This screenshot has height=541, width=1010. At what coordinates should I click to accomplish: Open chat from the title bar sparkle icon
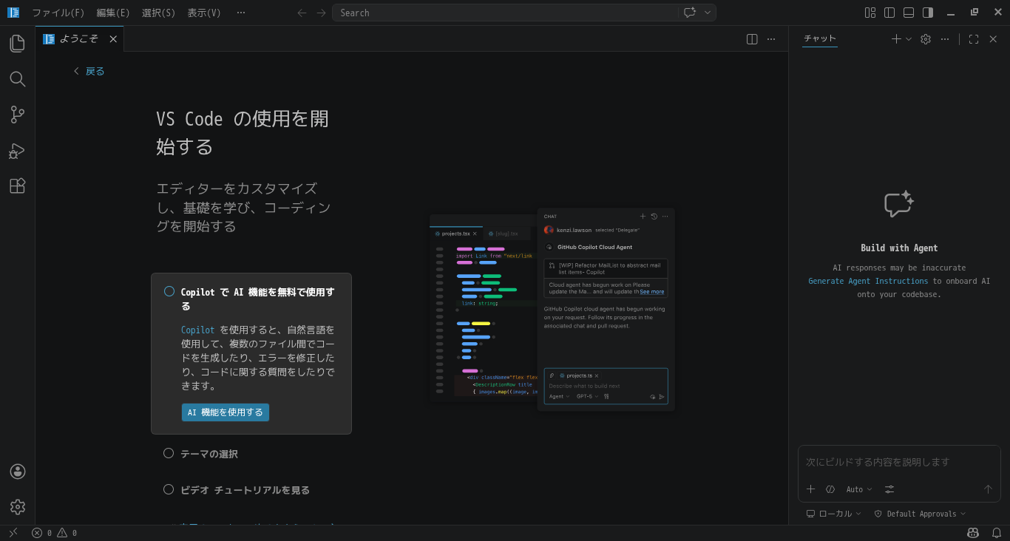tap(690, 13)
